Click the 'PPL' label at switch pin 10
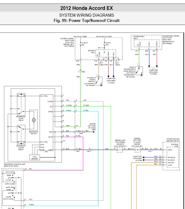185x209 pixels. tap(30, 169)
